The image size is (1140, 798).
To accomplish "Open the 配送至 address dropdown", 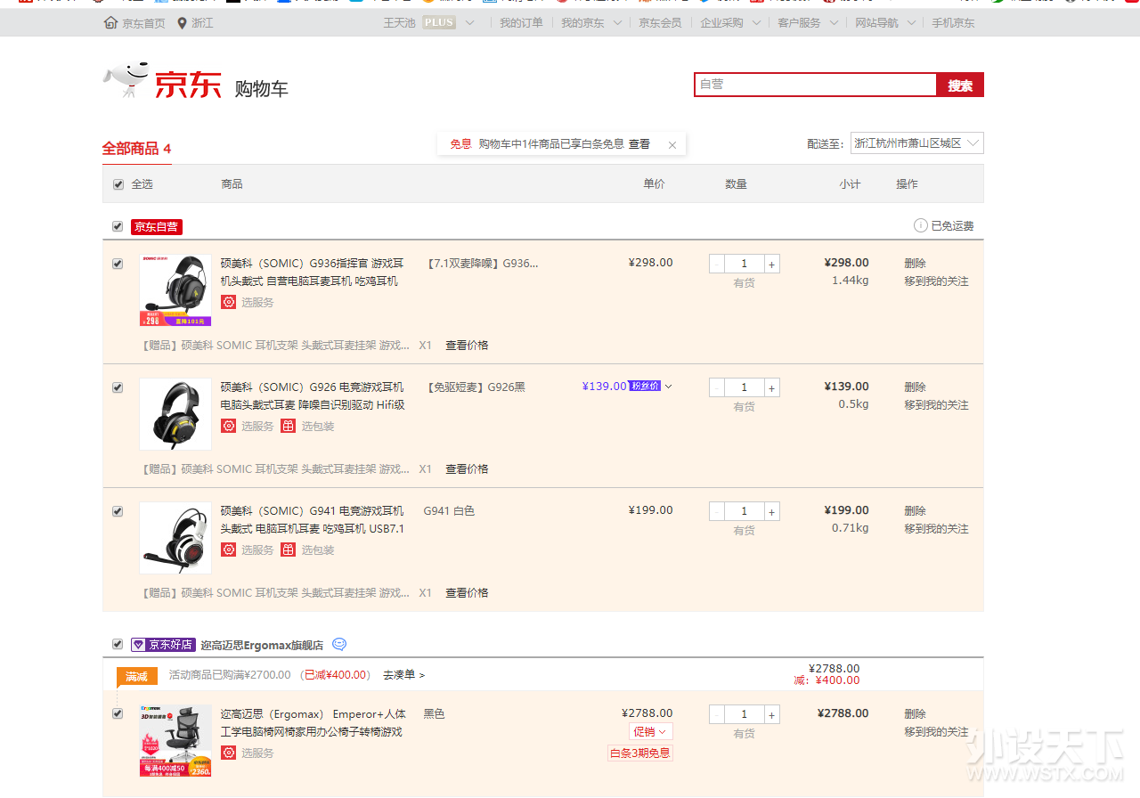I will click(x=916, y=143).
